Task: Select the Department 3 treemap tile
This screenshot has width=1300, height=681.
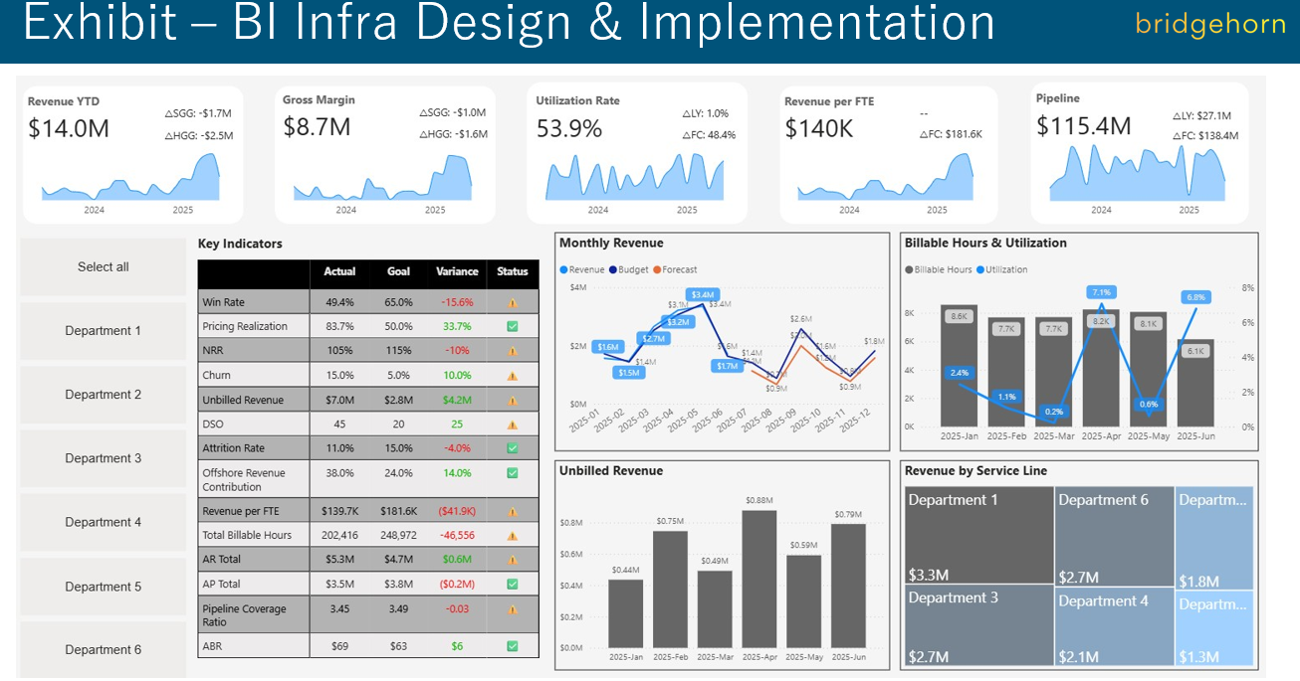Action: (978, 625)
